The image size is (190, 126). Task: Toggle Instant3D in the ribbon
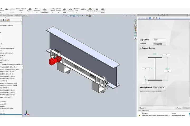tap(83, 9)
